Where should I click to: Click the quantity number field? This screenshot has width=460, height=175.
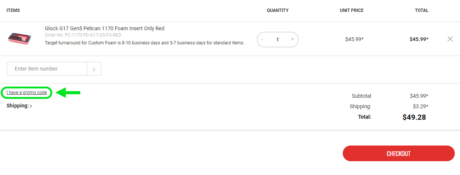(277, 39)
